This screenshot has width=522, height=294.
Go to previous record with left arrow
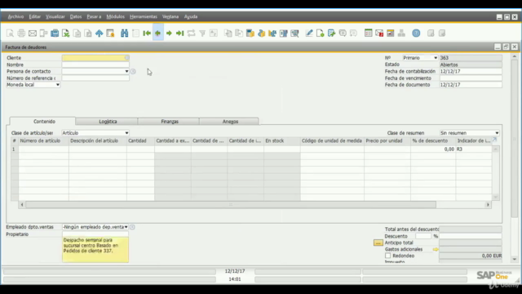tap(157, 33)
